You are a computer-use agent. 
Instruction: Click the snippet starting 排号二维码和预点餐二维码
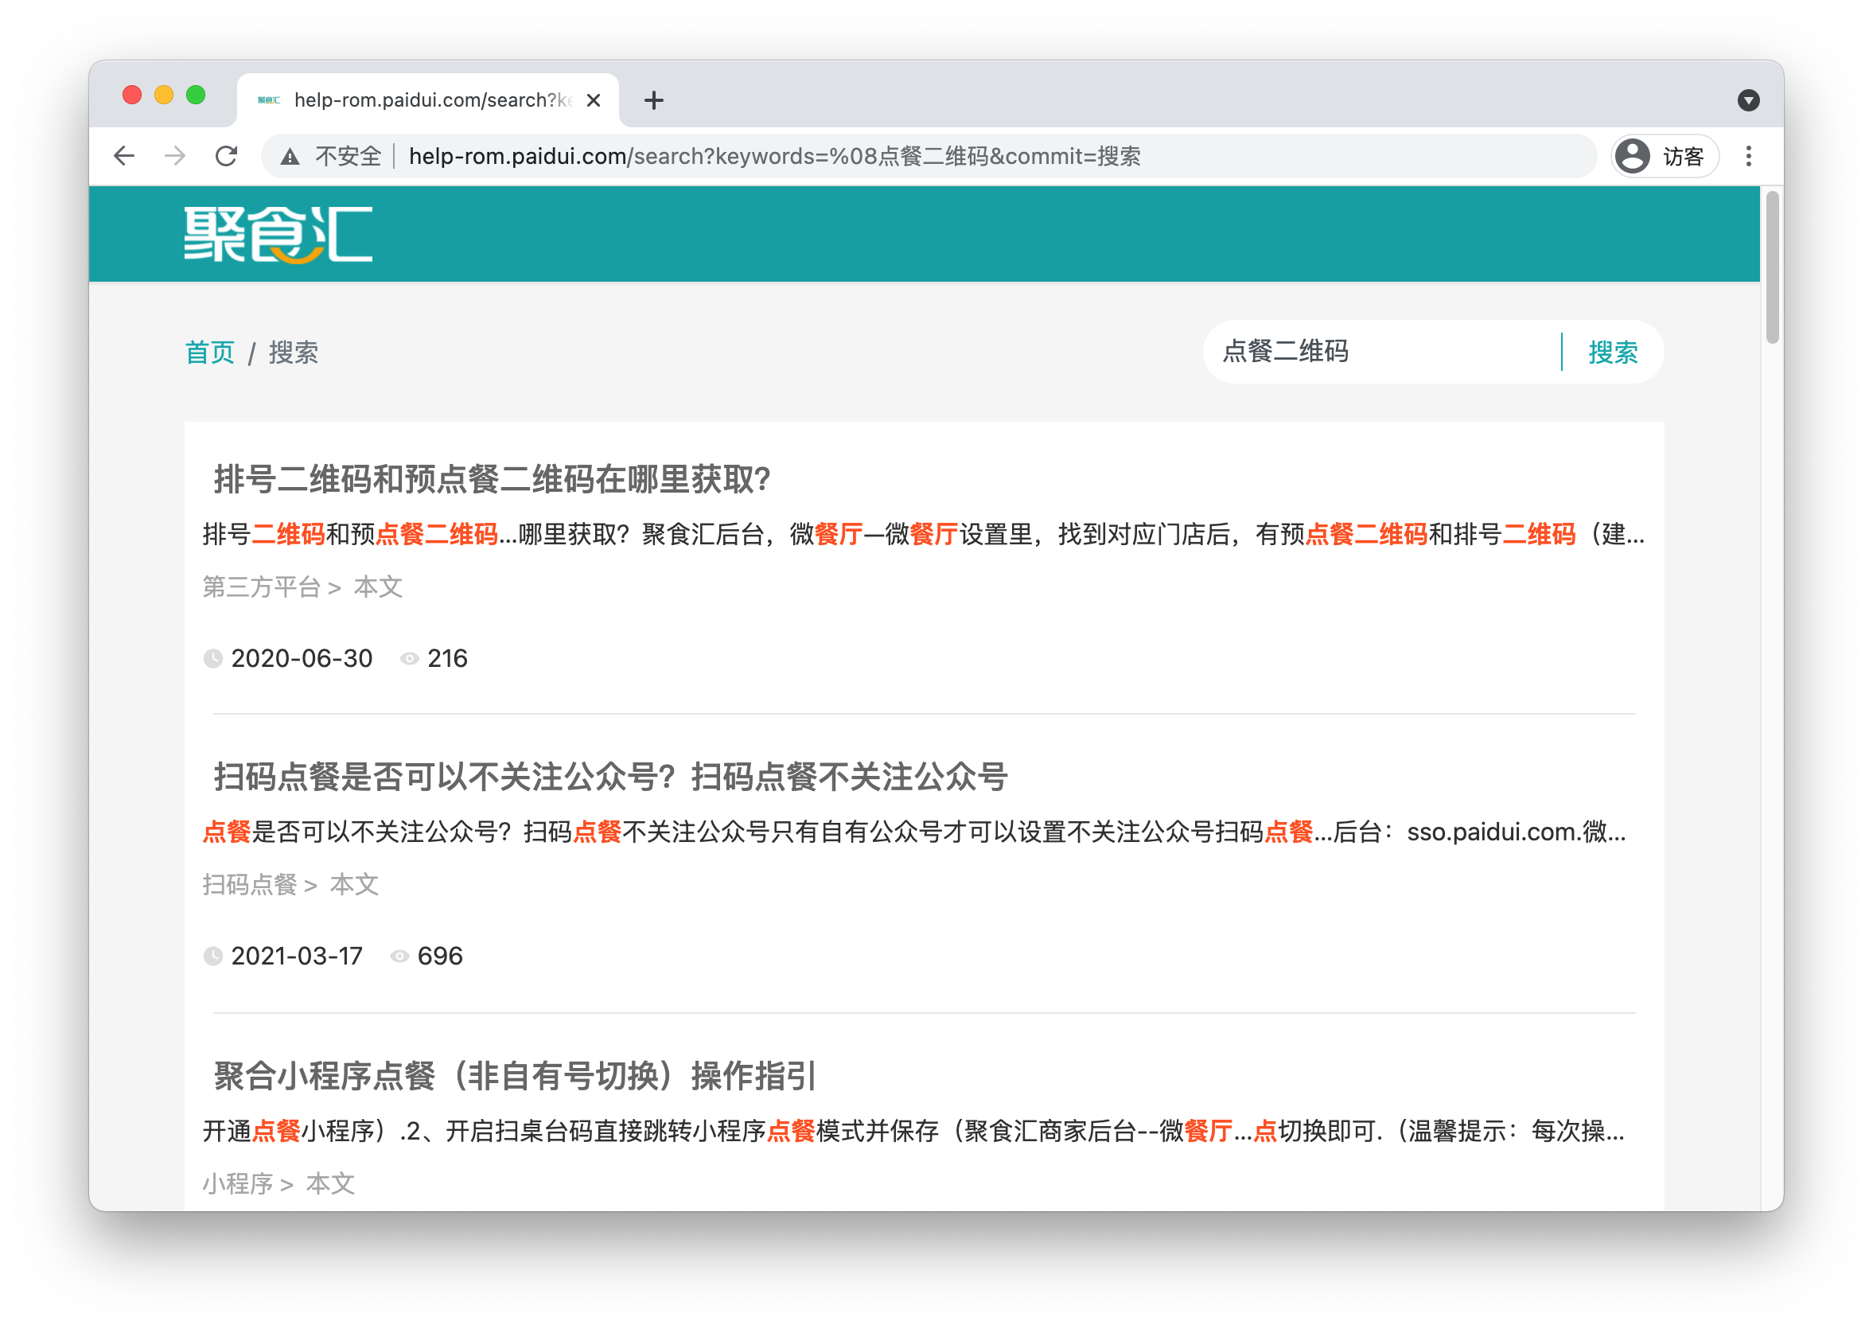(923, 534)
